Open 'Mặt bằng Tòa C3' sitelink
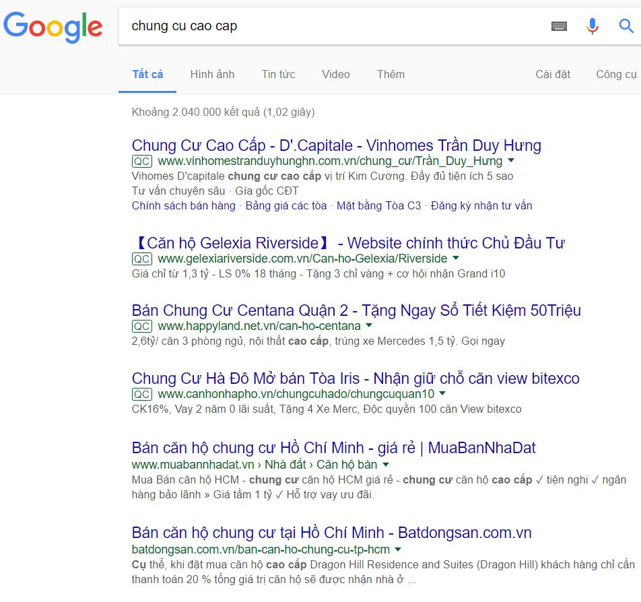 click(x=378, y=205)
